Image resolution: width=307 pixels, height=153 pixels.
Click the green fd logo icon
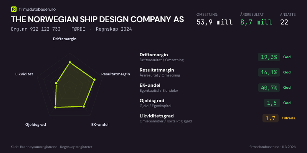(14, 9)
